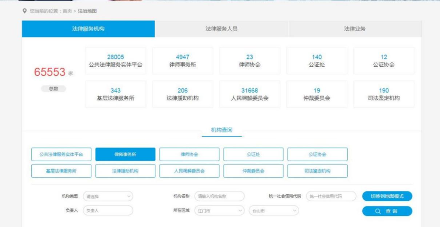Expand the 江门市 city dropdown
This screenshot has height=227, width=440.
click(x=219, y=211)
